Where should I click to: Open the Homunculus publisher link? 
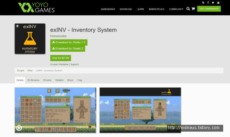pyautogui.click(x=58, y=36)
